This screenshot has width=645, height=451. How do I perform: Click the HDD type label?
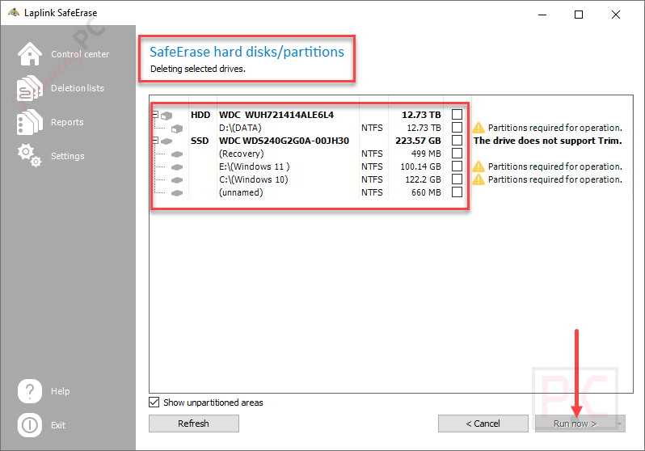point(200,115)
